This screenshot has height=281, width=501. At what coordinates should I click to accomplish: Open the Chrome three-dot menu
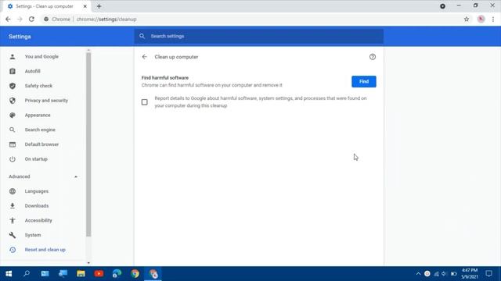(x=493, y=19)
